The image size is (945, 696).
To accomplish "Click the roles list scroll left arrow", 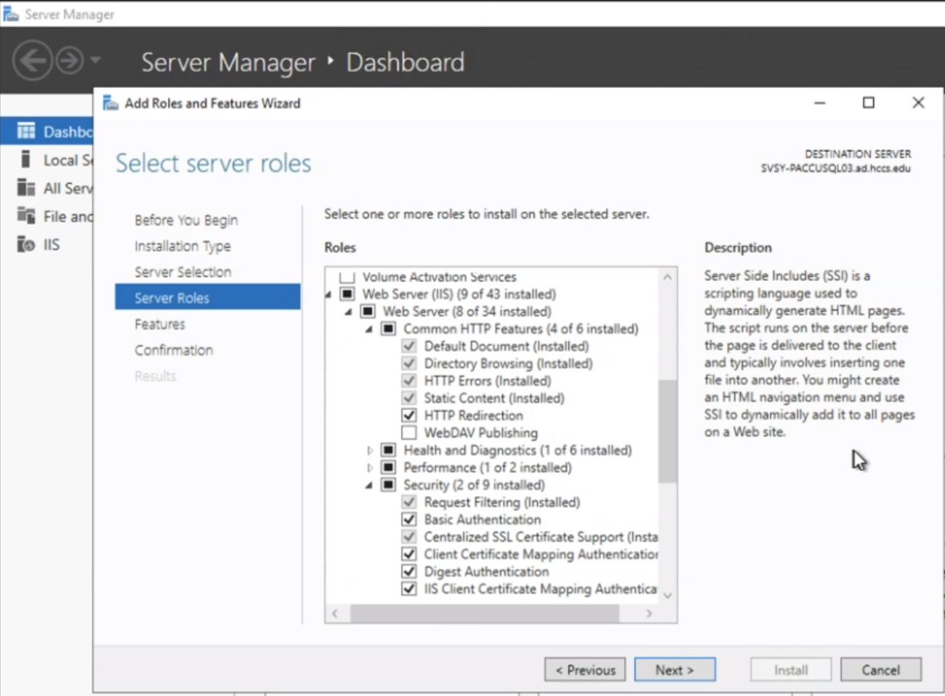I will click(x=335, y=614).
